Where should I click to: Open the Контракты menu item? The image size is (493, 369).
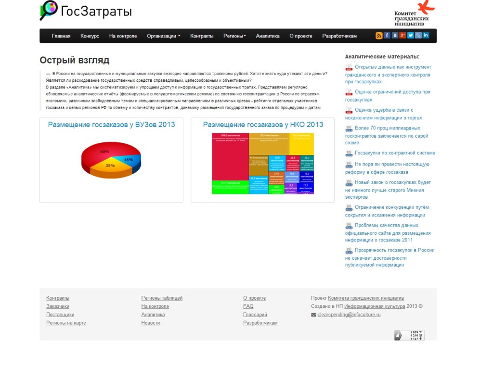tap(202, 36)
